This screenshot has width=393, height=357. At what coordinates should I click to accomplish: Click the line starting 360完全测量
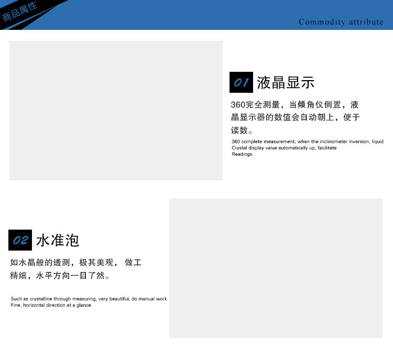[x=294, y=104]
